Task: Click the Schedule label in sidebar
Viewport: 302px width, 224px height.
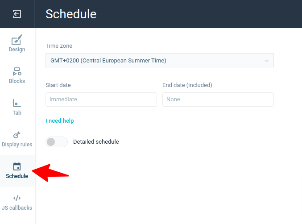Action: point(17,176)
